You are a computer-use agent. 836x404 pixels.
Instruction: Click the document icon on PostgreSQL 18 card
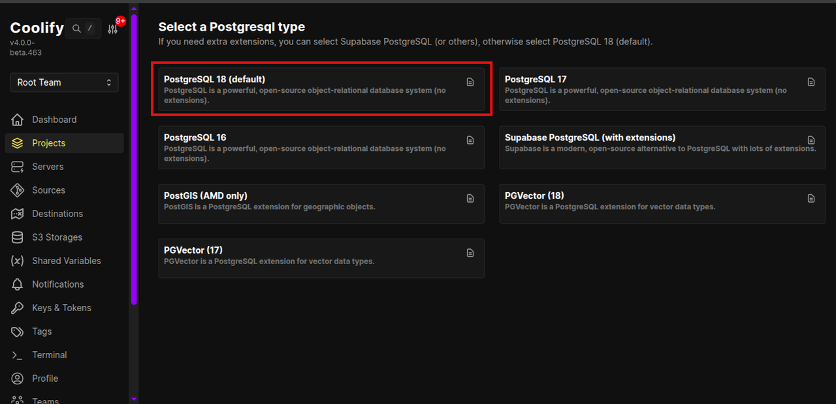[470, 82]
